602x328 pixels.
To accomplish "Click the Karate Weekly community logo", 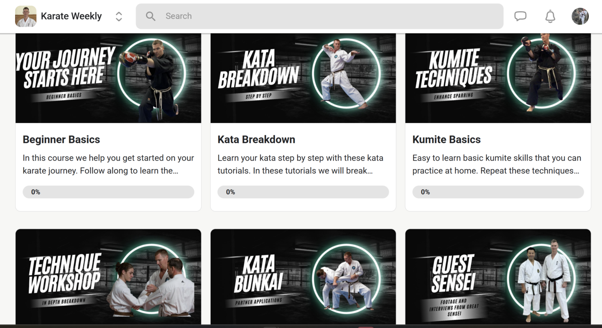I will coord(26,16).
